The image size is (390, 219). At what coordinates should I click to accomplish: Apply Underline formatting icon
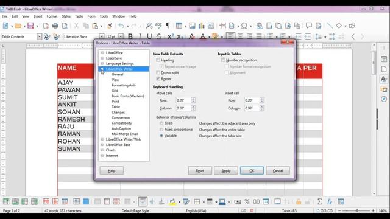(149, 36)
